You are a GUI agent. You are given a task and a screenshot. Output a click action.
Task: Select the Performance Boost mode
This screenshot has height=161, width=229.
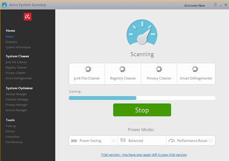click(191, 141)
